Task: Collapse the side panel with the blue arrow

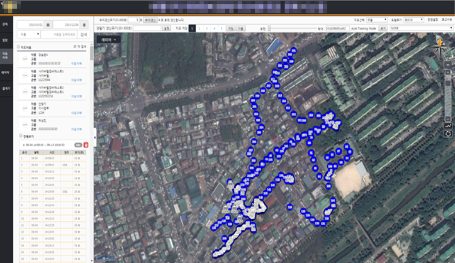Action: pos(95,137)
